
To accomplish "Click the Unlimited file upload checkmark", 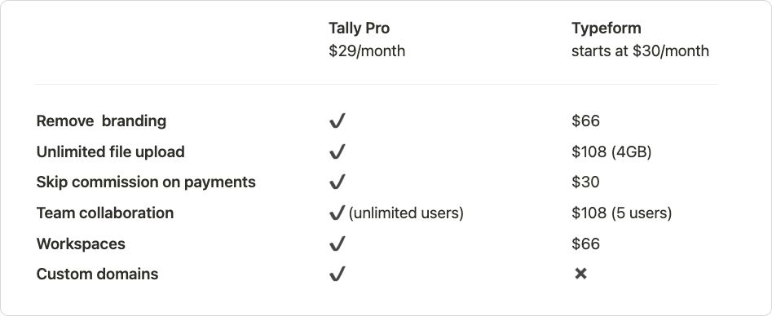I will pos(337,151).
